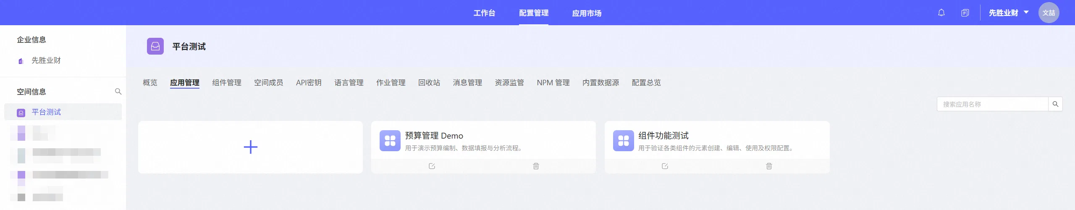Open the NPM 管理 tab
Image resolution: width=1075 pixels, height=210 pixels.
click(553, 83)
